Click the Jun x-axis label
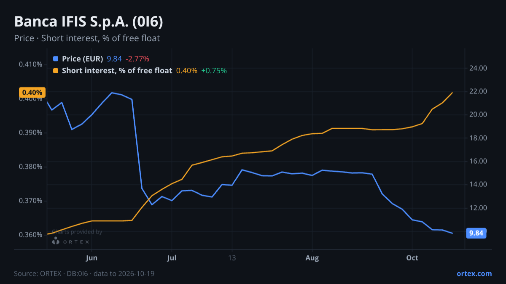 point(92,258)
